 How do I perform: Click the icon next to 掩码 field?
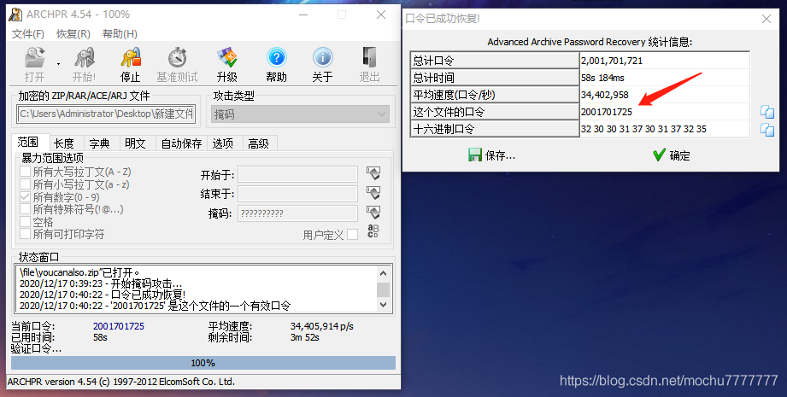tap(373, 212)
